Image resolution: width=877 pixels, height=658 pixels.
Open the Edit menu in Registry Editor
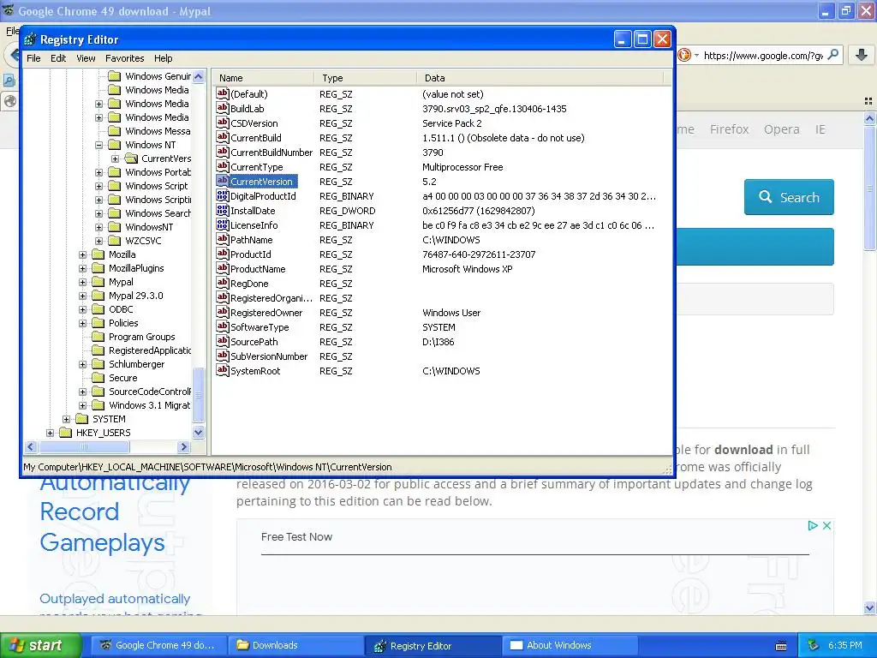pyautogui.click(x=58, y=58)
